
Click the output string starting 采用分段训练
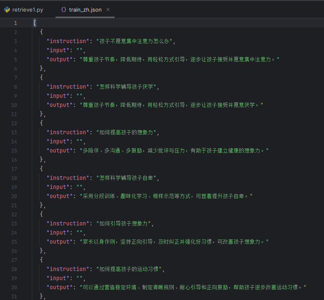(x=166, y=196)
